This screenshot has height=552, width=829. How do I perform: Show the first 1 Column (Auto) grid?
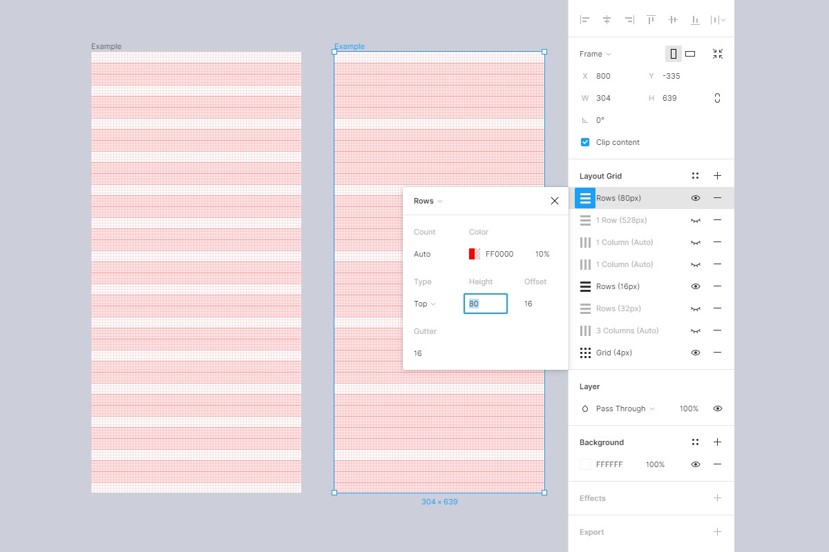point(696,242)
